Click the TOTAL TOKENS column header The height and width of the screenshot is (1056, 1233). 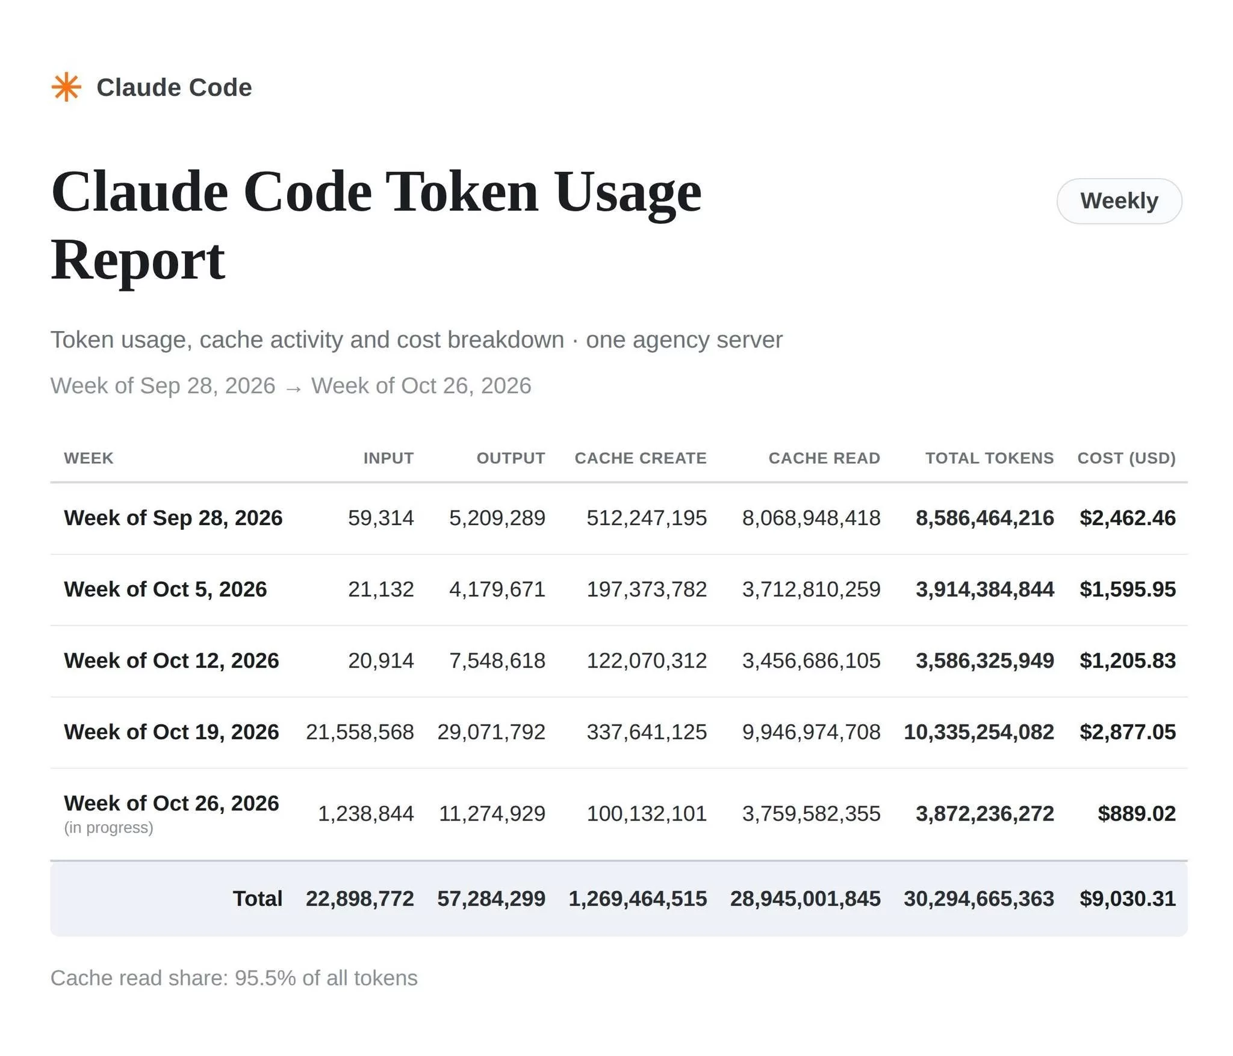(989, 458)
